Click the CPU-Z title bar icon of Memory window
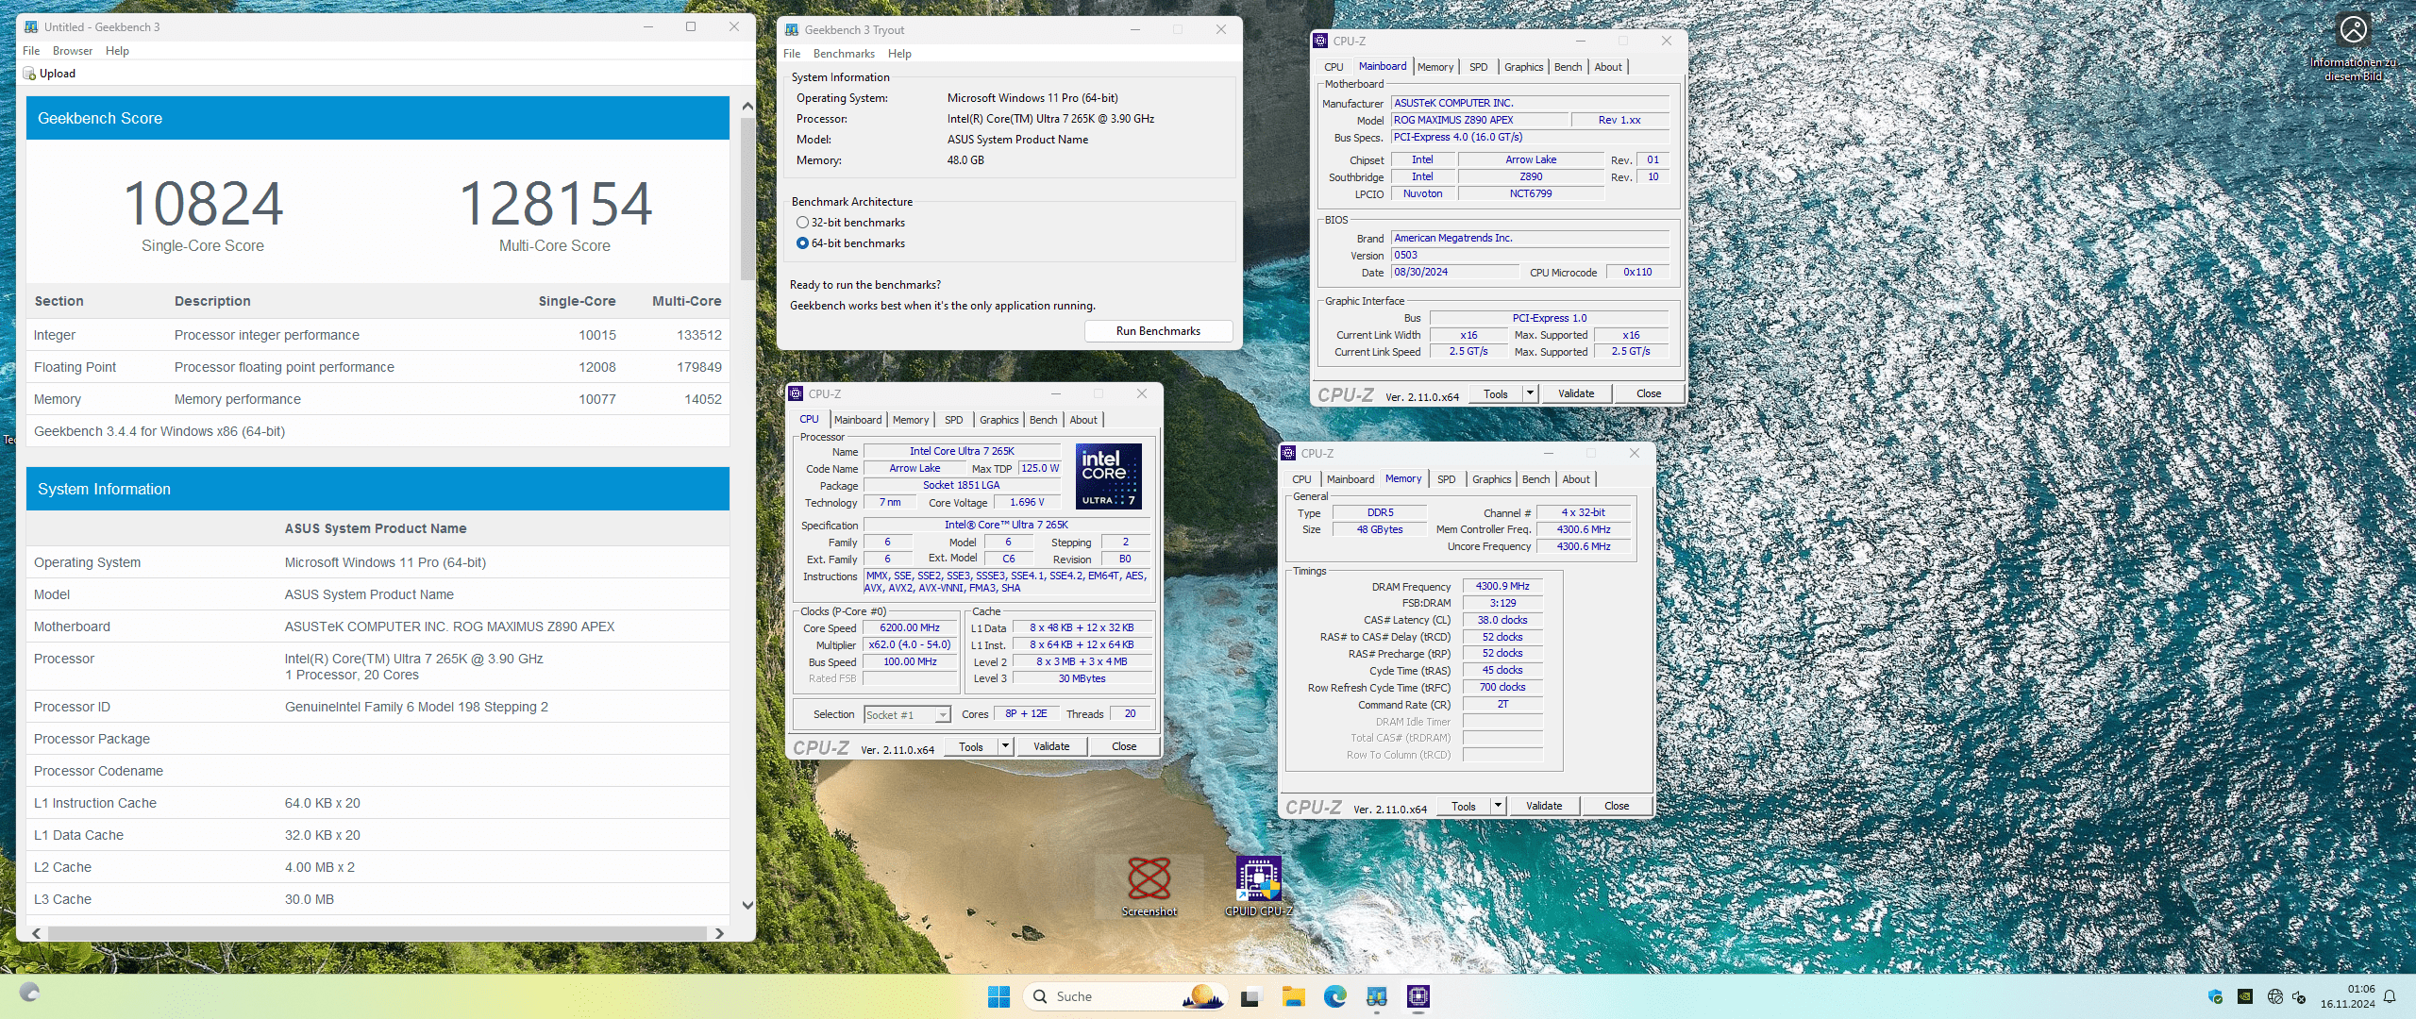This screenshot has height=1019, width=2416. pyautogui.click(x=1288, y=454)
